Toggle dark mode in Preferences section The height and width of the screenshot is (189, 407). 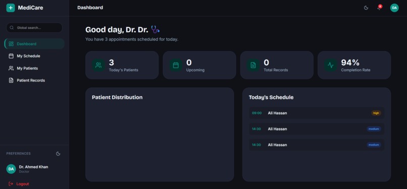pyautogui.click(x=58, y=154)
